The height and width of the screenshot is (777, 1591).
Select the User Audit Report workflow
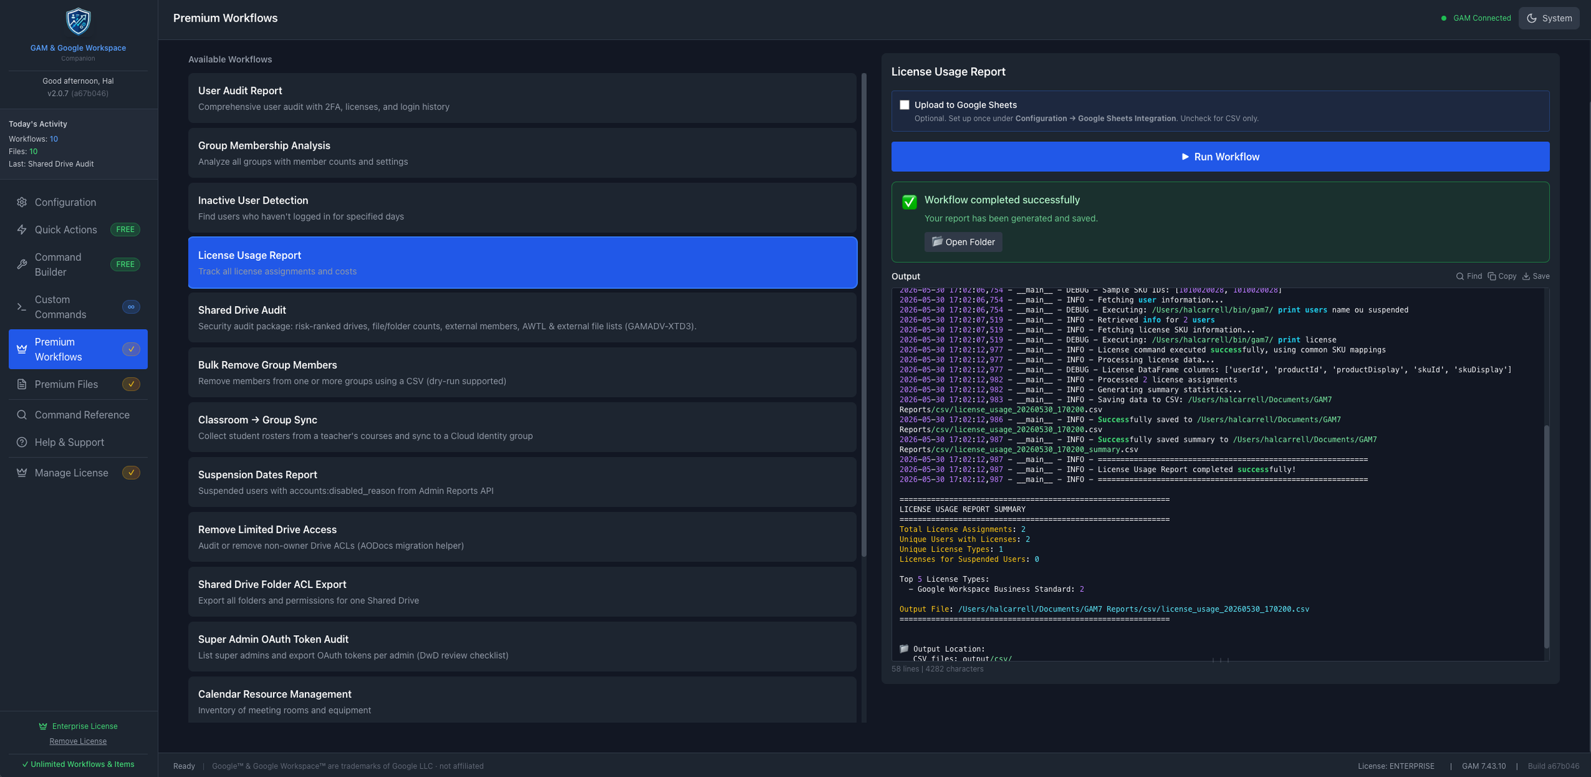click(x=522, y=98)
